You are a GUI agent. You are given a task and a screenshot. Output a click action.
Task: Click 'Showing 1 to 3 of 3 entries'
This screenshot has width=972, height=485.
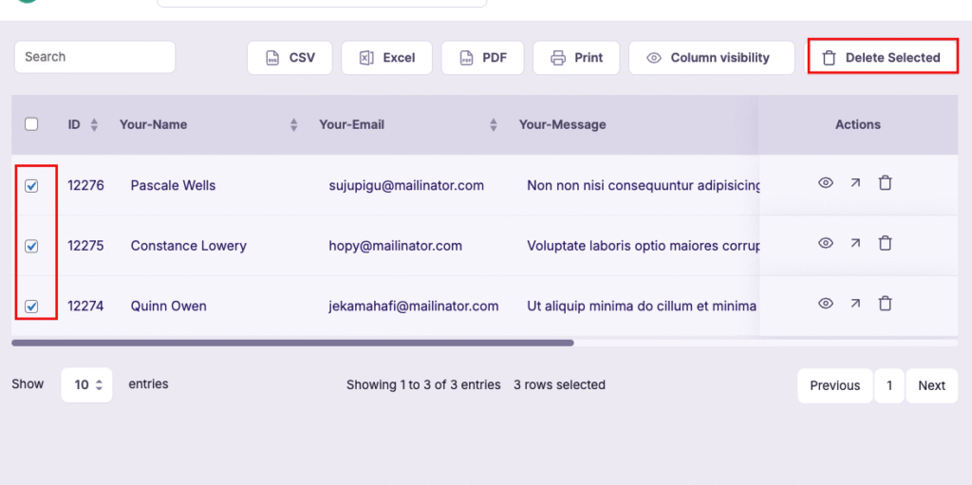tap(423, 385)
